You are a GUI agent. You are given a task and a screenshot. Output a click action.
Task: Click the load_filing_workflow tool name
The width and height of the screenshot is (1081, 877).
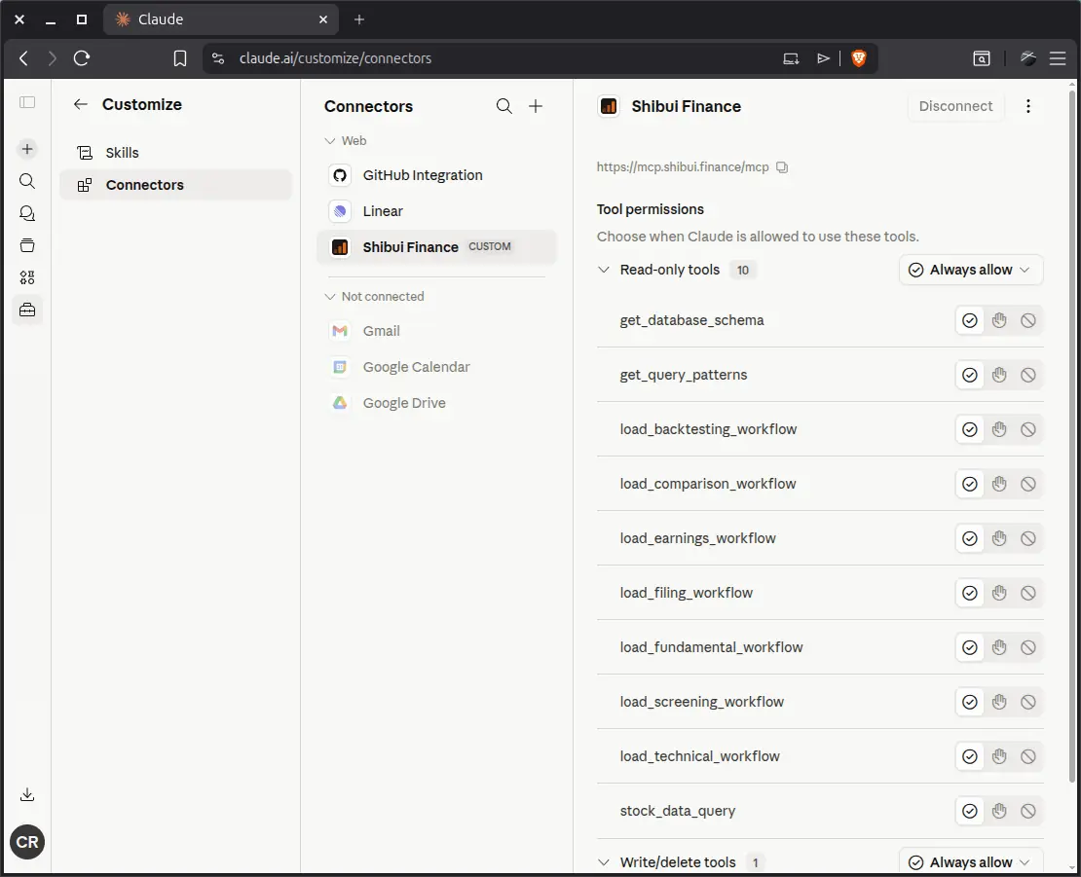click(686, 593)
